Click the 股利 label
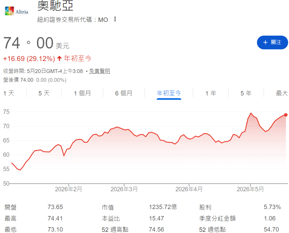The height and width of the screenshot is (233, 289). click(205, 207)
